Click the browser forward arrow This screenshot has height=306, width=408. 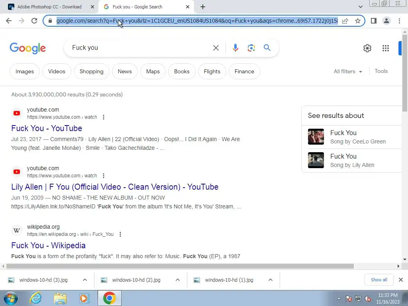pos(22,21)
